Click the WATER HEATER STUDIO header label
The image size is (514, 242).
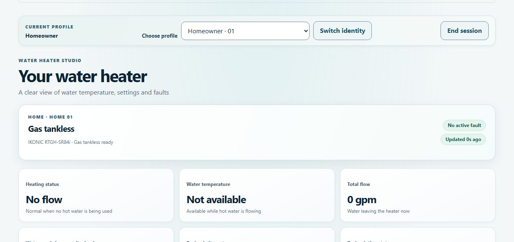(x=50, y=60)
